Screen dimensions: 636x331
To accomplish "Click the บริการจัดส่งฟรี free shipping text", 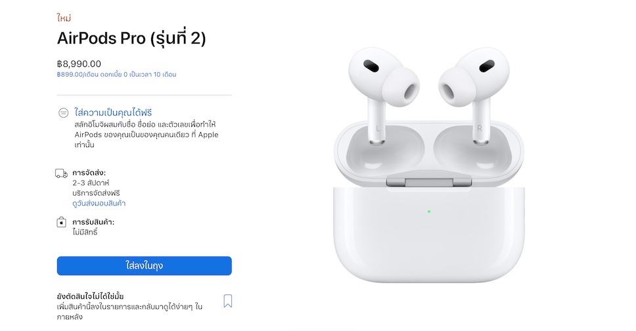I will pyautogui.click(x=96, y=193).
